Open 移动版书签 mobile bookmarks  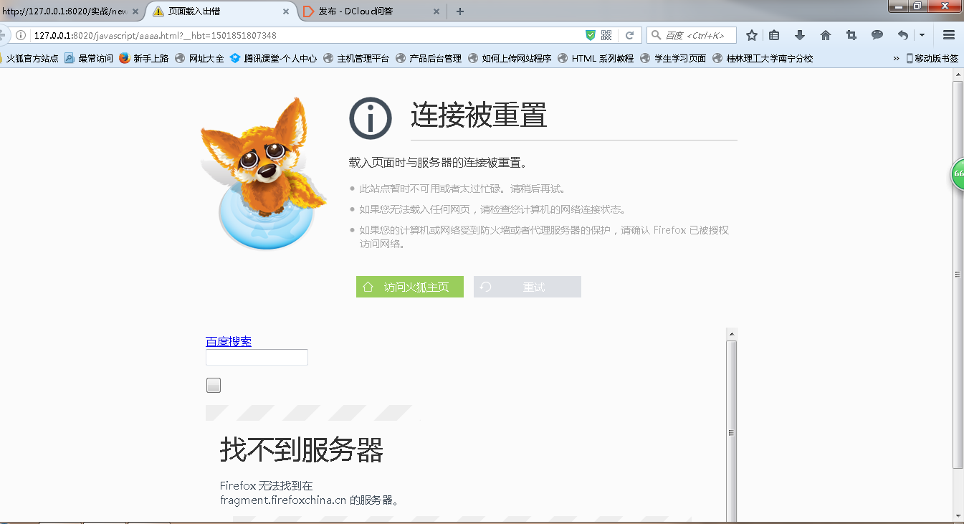pos(932,59)
